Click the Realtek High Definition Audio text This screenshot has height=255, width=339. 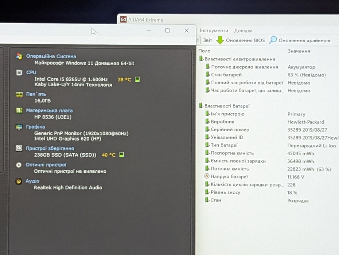68,188
